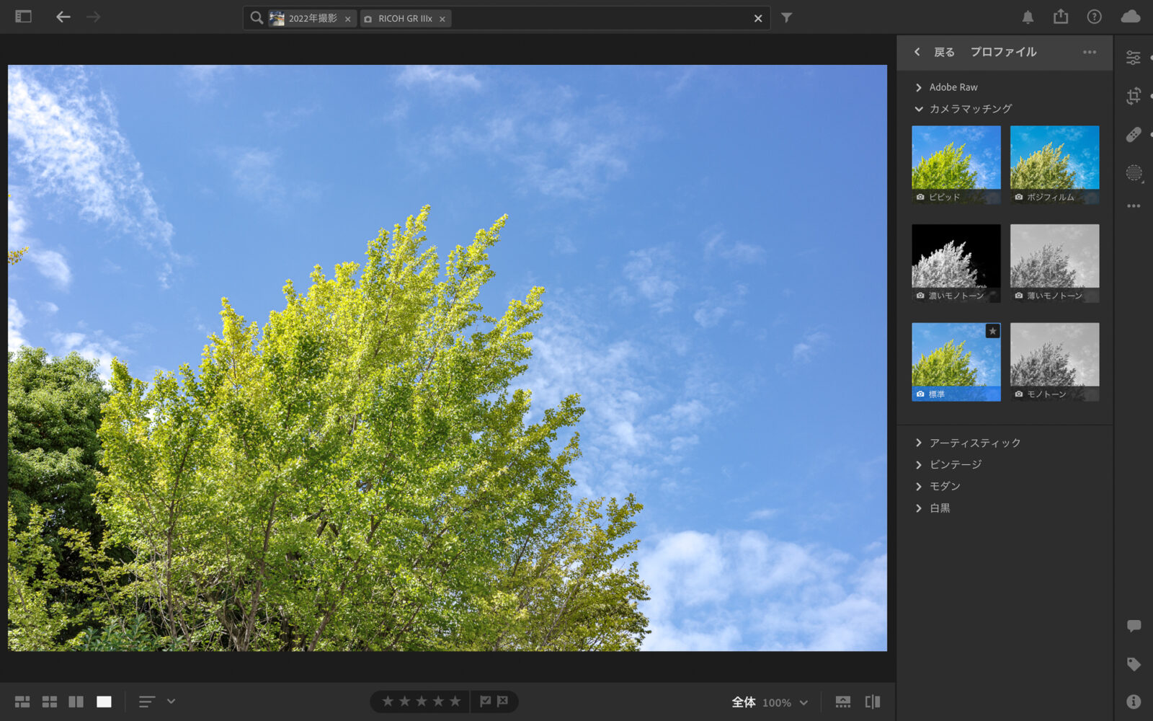Close the RICOH GR IIIx filter tab
Image resolution: width=1153 pixels, height=721 pixels.
444,19
